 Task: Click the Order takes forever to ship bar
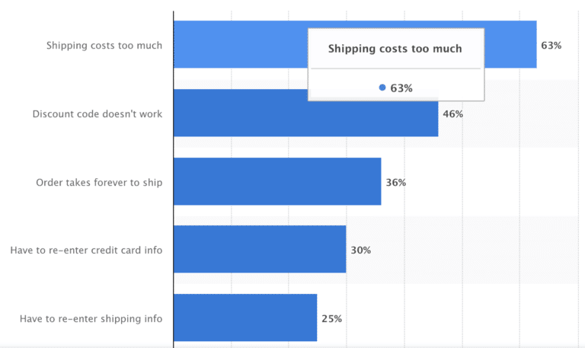pos(277,181)
